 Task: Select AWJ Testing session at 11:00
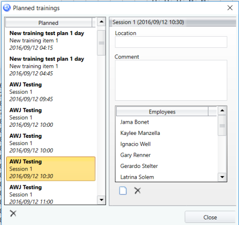[50, 194]
